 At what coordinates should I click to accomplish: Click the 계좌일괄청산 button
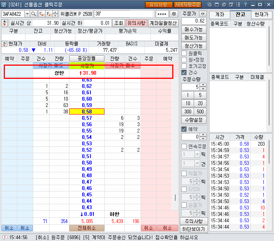pyautogui.click(x=163, y=23)
